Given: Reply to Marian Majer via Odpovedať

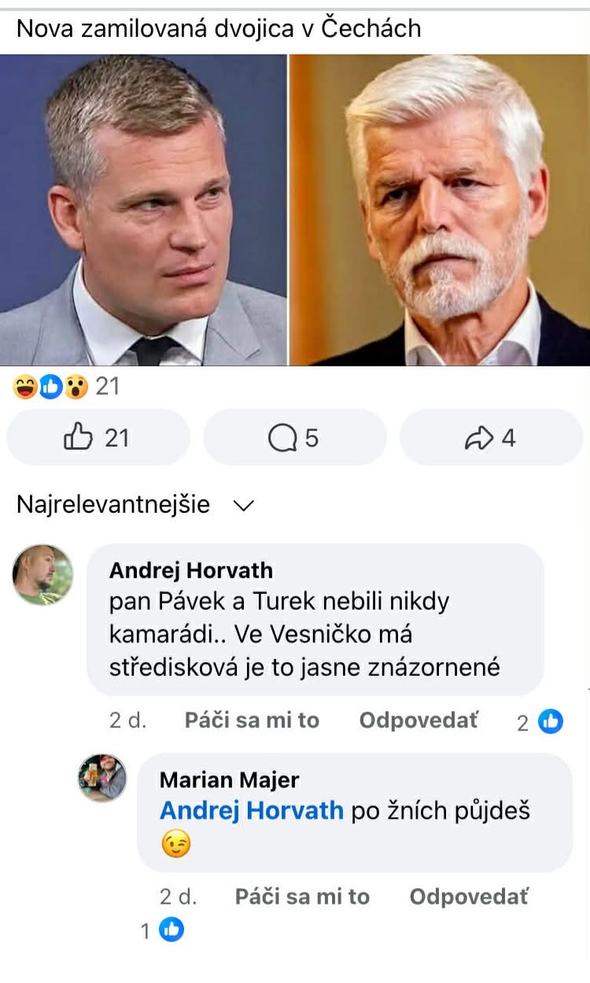Looking at the screenshot, I should point(469,896).
